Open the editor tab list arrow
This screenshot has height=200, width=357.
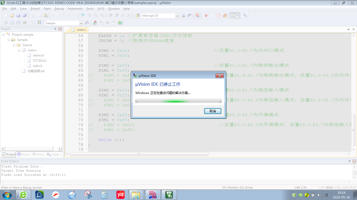coord(348,29)
